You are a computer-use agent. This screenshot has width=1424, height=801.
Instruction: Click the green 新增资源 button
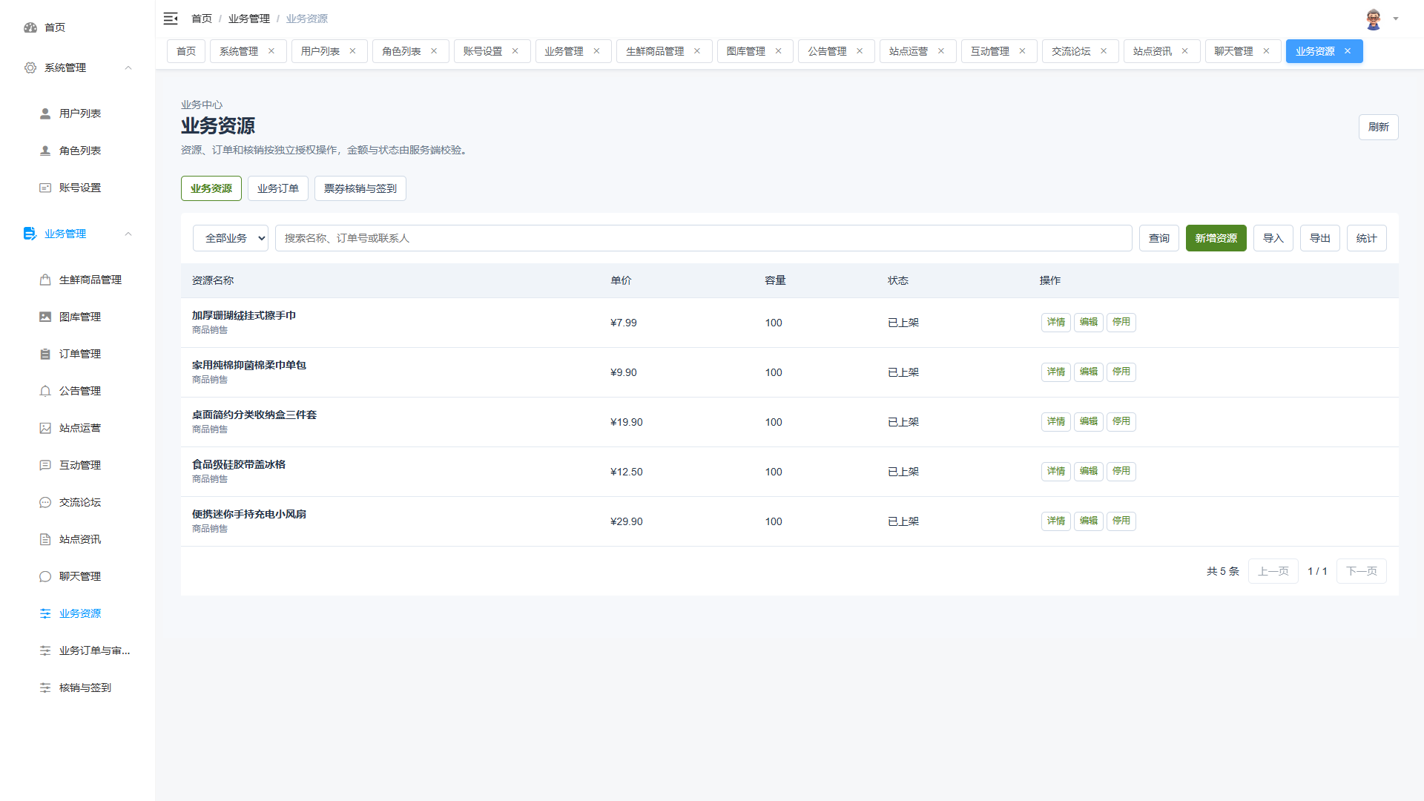pos(1216,238)
